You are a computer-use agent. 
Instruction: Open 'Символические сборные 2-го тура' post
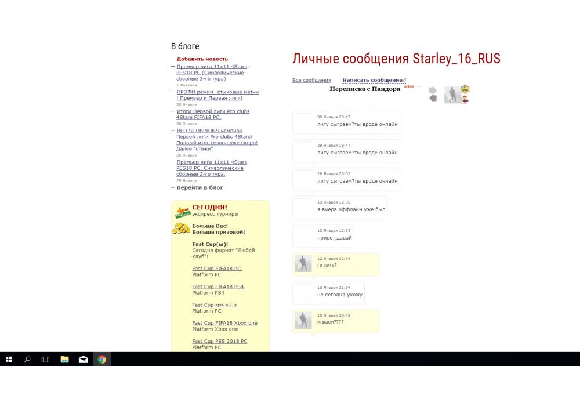(211, 168)
